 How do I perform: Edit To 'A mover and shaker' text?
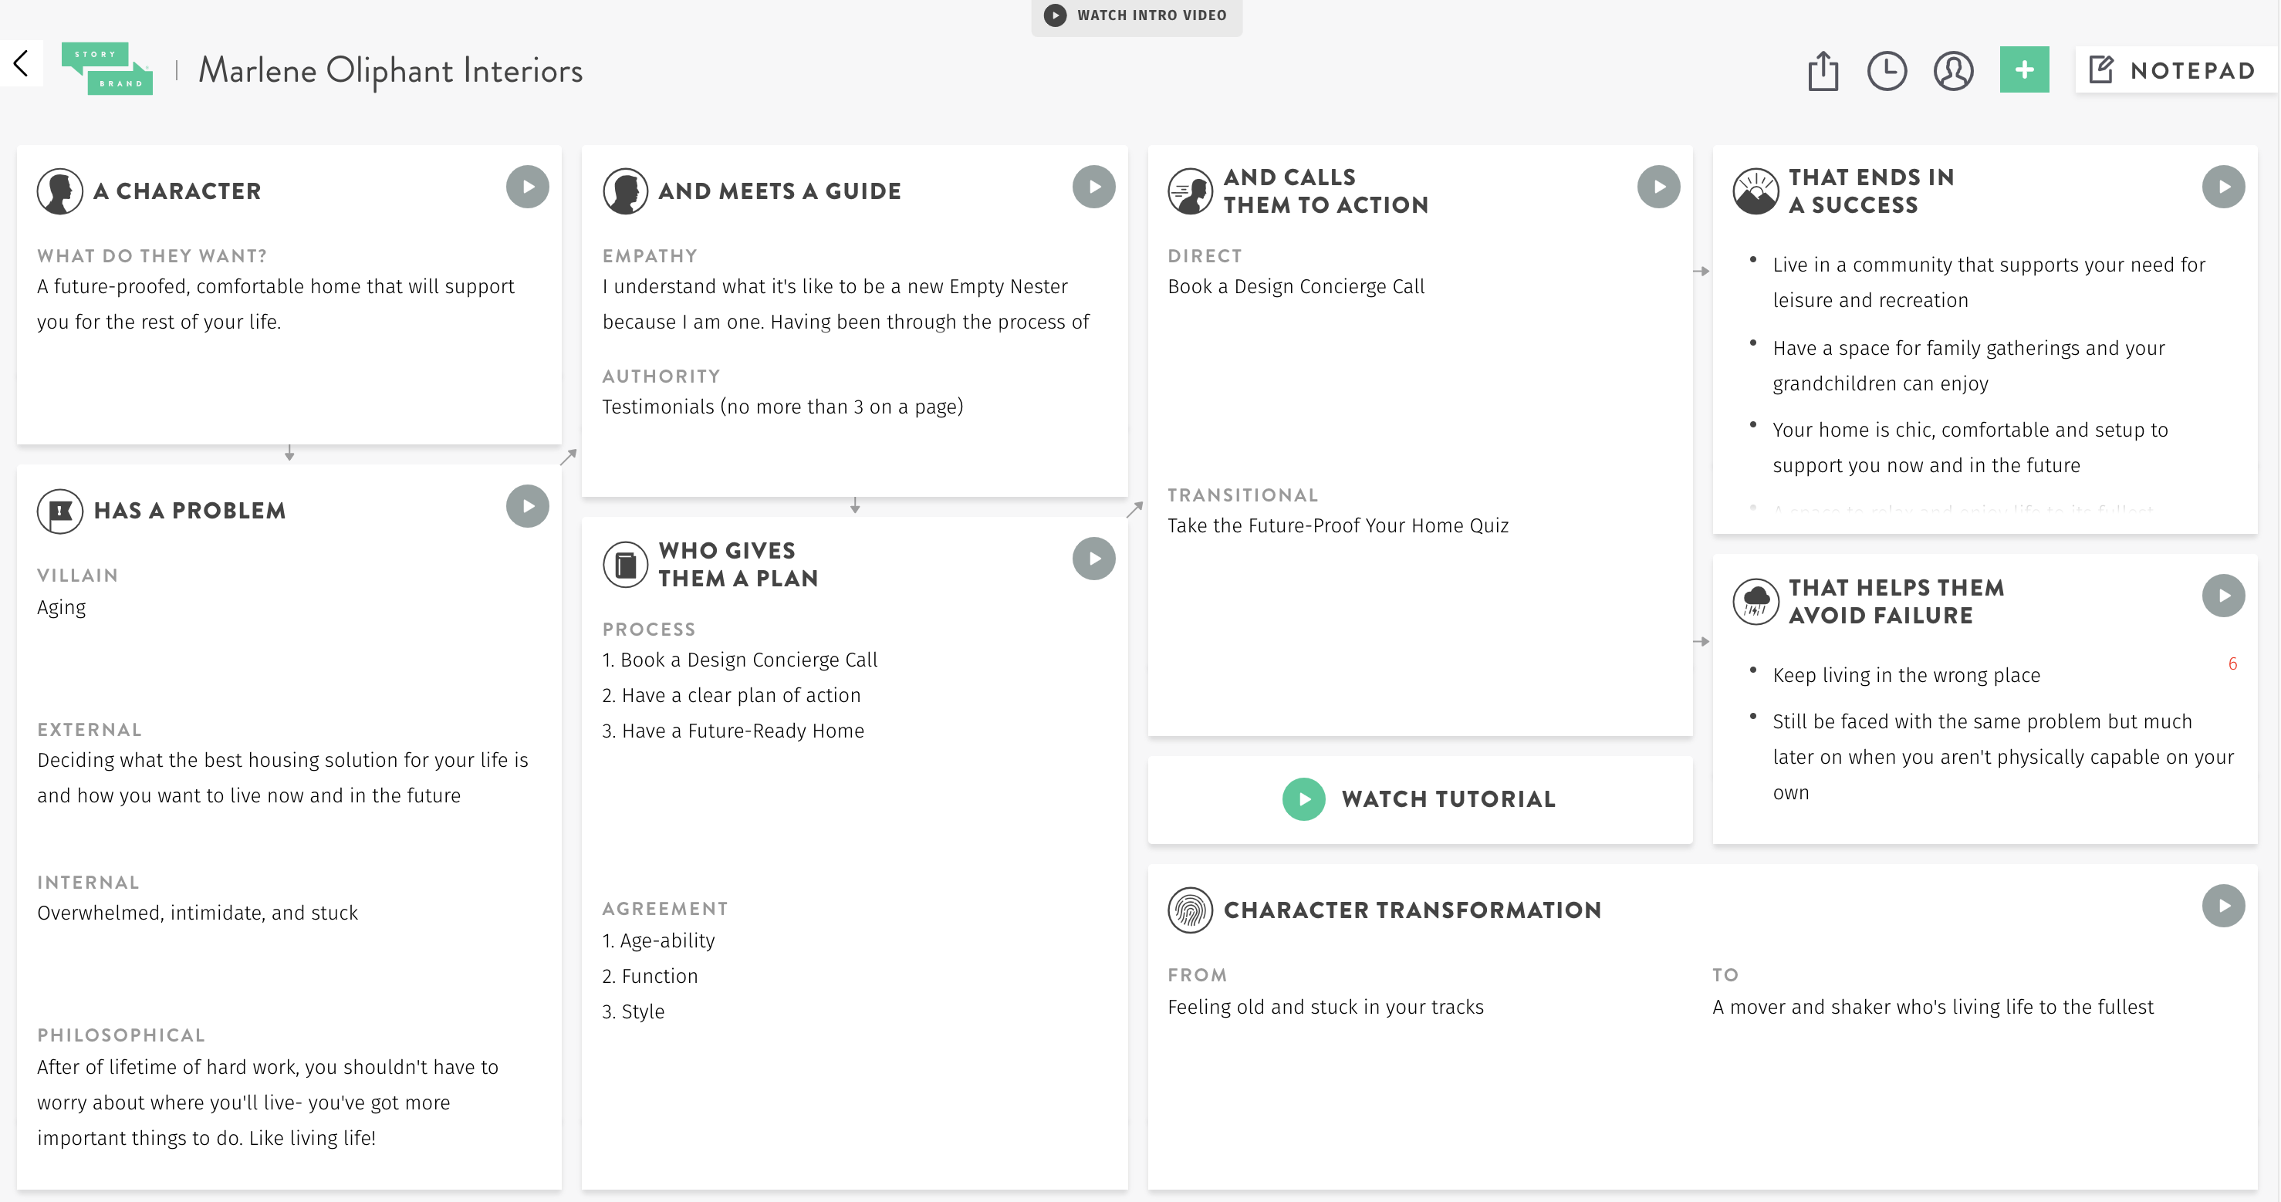1933,1006
